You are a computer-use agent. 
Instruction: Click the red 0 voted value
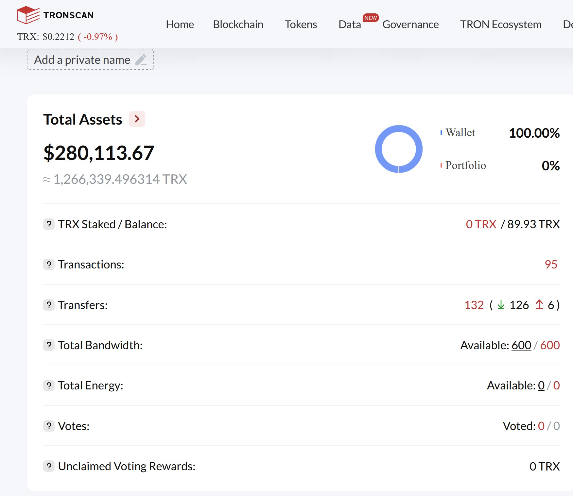coord(541,426)
